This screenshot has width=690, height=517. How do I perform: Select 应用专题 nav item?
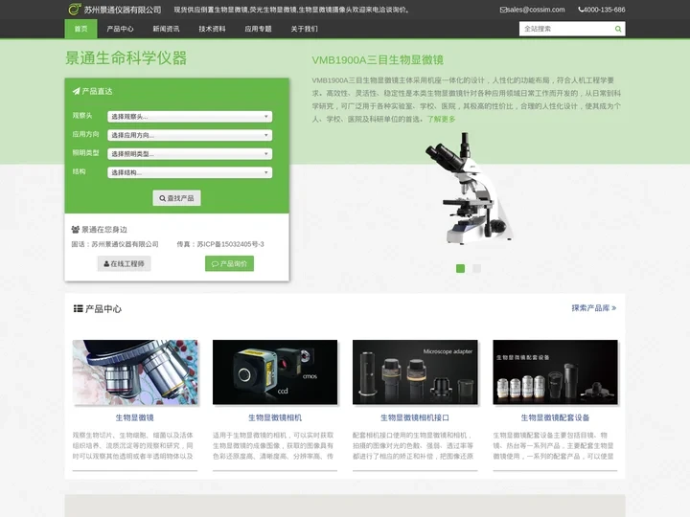tap(258, 29)
